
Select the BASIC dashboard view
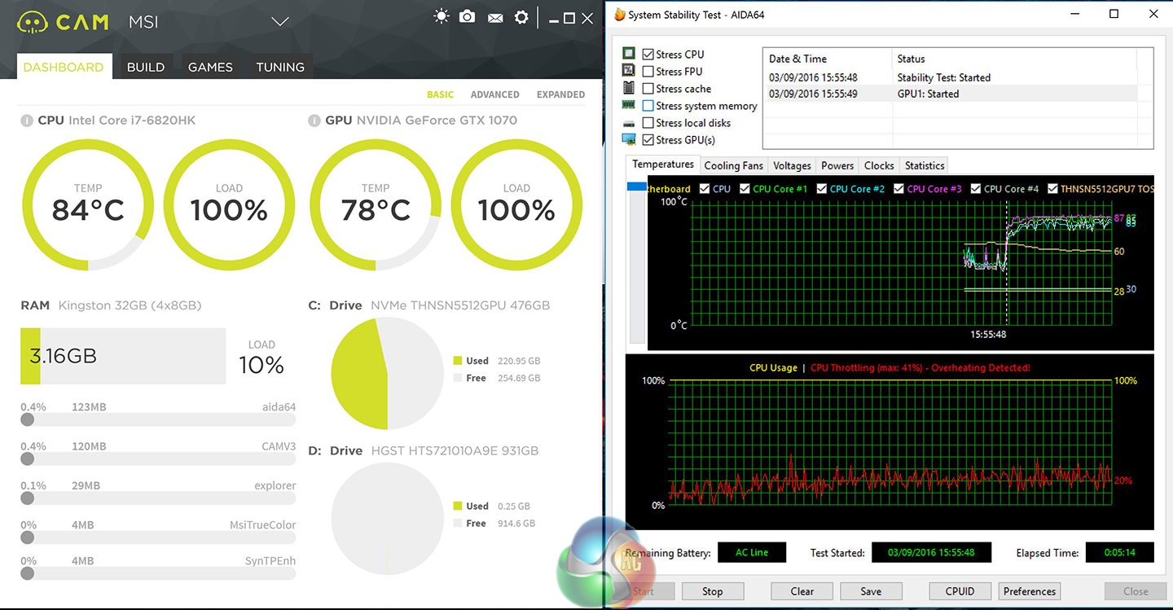441,94
